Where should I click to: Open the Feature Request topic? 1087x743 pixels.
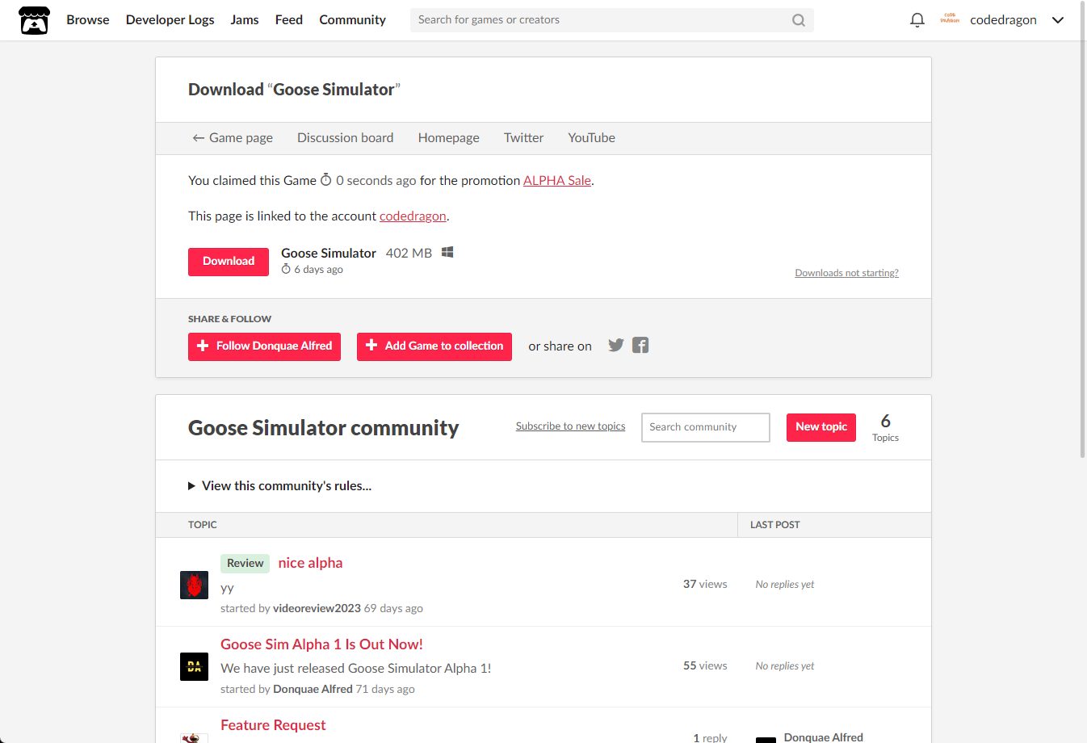(x=273, y=725)
